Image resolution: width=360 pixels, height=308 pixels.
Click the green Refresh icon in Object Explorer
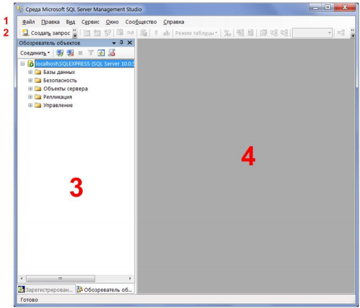pyautogui.click(x=101, y=53)
